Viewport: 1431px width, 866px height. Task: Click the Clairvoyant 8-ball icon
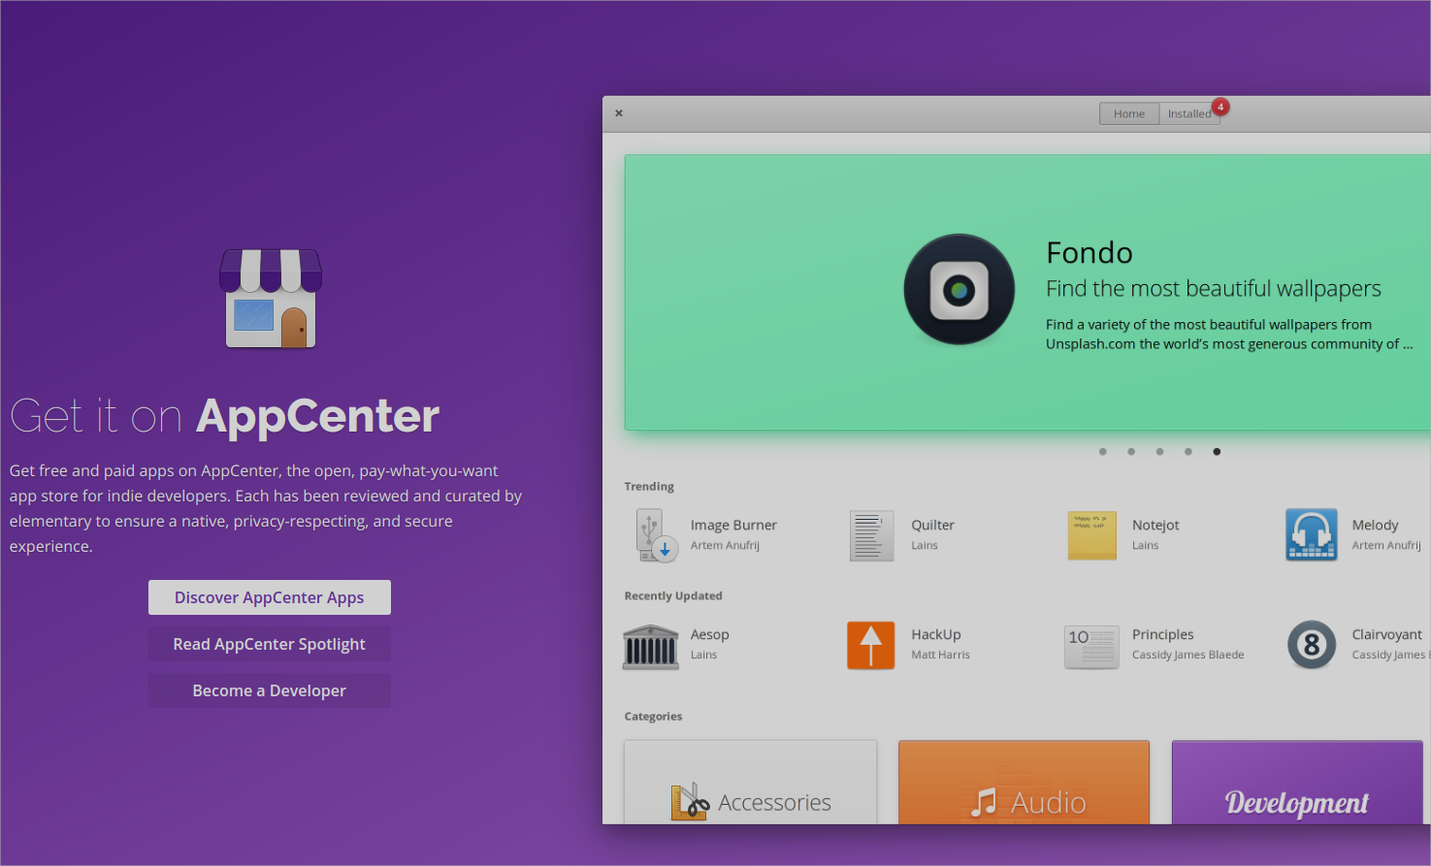[x=1311, y=645]
